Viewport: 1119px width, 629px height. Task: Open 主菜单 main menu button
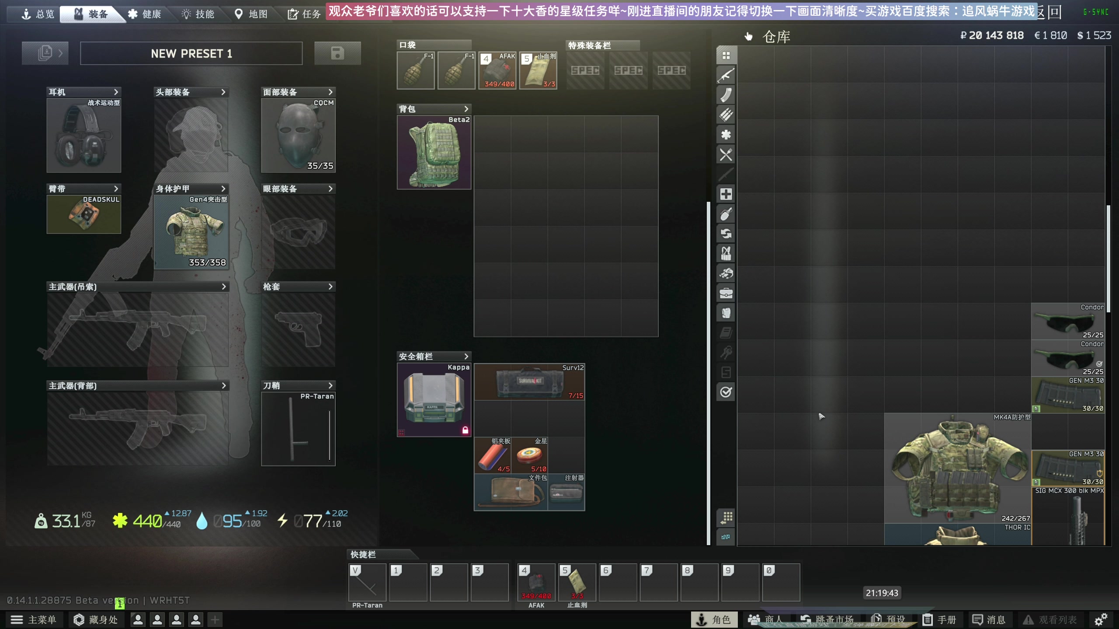coord(34,619)
